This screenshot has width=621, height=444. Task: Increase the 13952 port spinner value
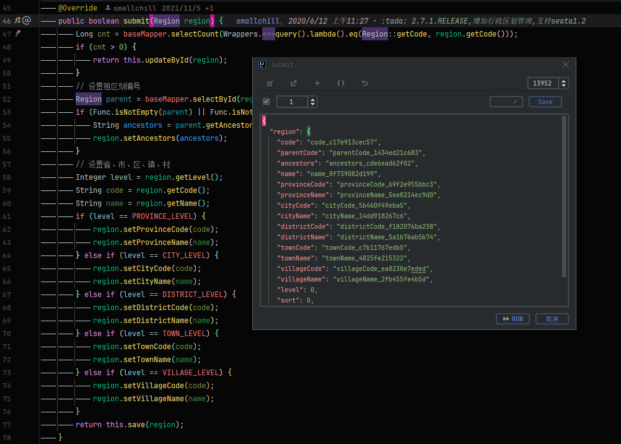click(563, 81)
